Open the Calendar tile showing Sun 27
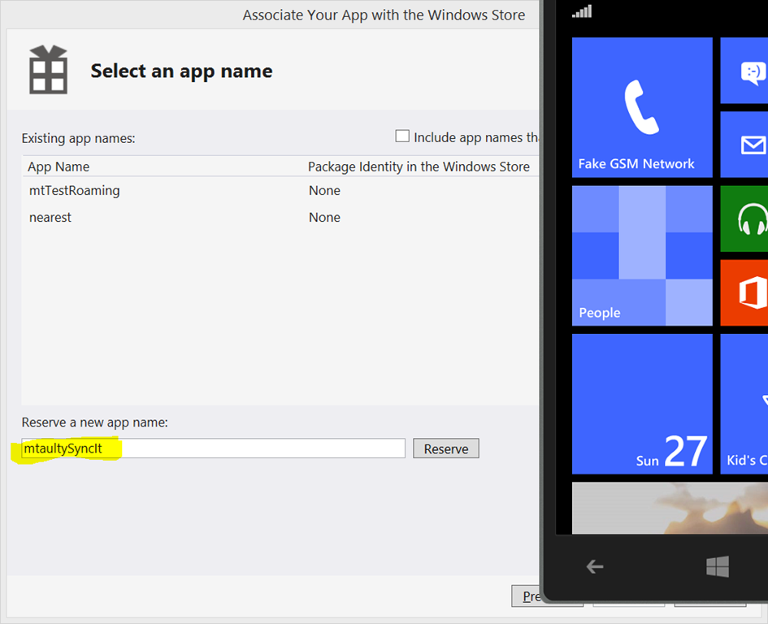Screen dimensions: 768x624 point(642,404)
